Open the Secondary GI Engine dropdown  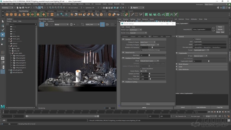pyautogui.click(x=150, y=45)
